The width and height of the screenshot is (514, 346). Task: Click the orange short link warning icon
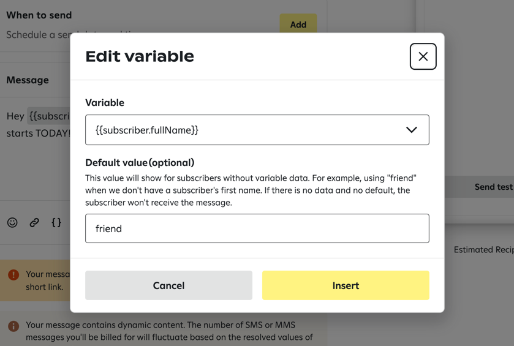click(x=13, y=275)
